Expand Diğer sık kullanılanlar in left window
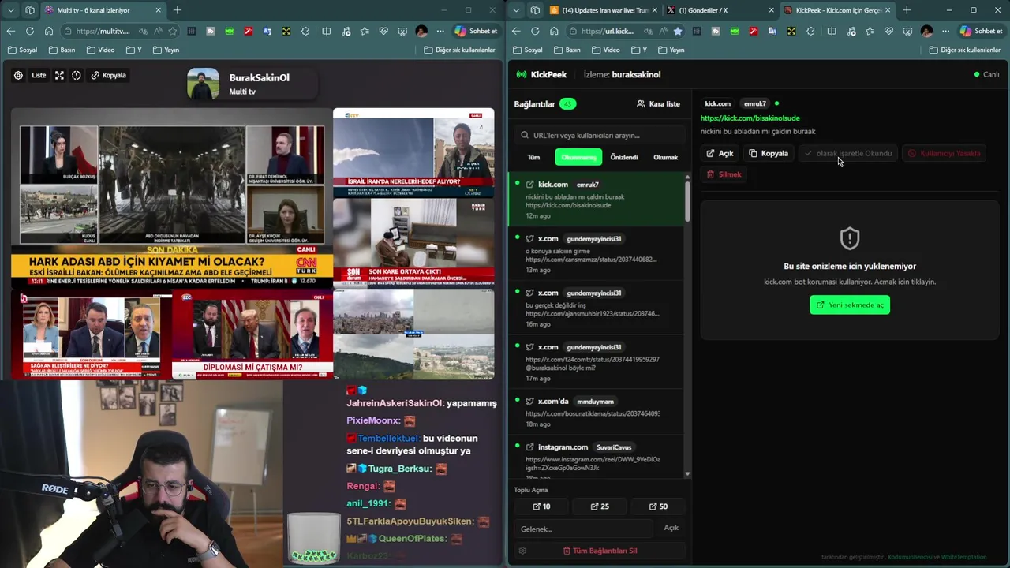 click(459, 50)
